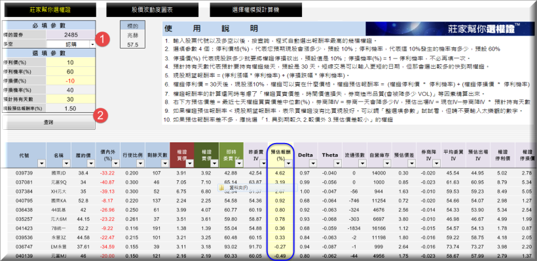Open the 權證買價 column filter arrow
537x261 pixels.
pyautogui.click(x=190, y=164)
